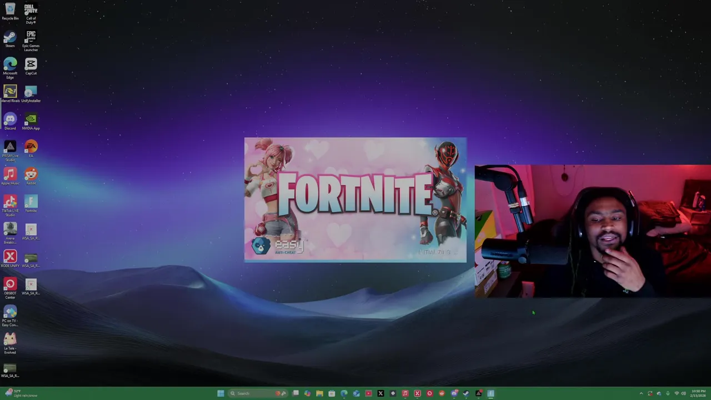Open Apple Music from the taskbar
This screenshot has height=400, width=711.
tap(405, 393)
